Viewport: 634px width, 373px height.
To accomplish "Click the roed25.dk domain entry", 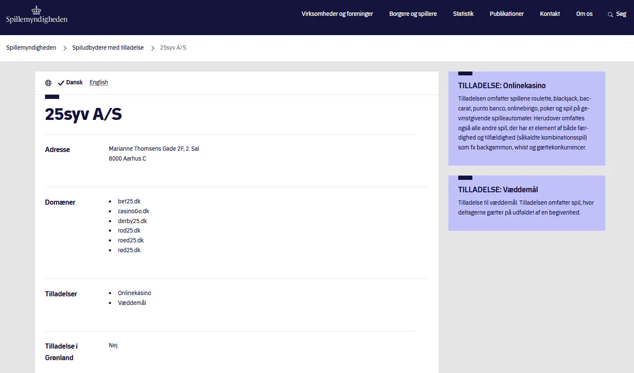I will (x=131, y=240).
